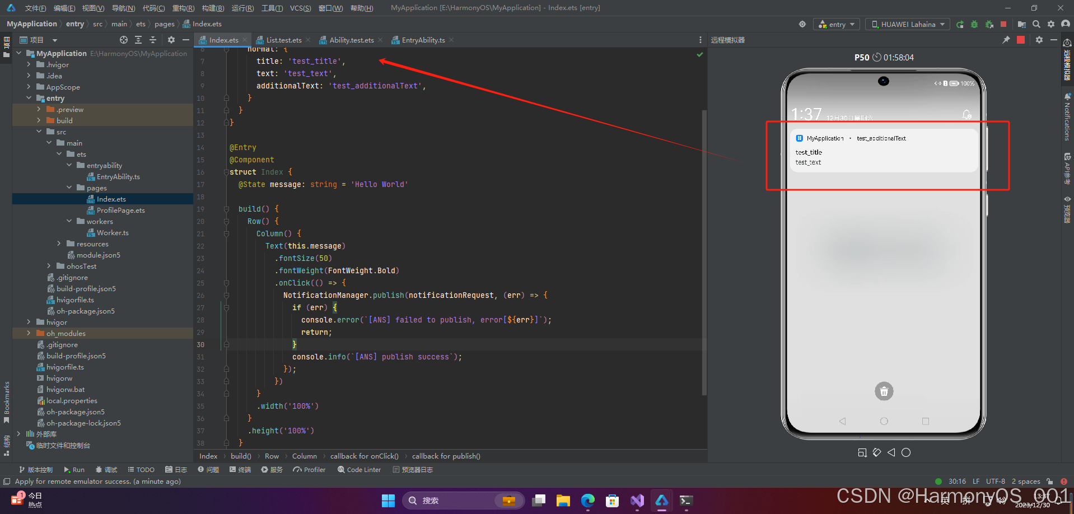Hide the project tool window
The height and width of the screenshot is (514, 1074).
pos(186,40)
